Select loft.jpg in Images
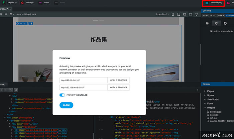Viewport: 234px width, 139px height. click(212, 118)
